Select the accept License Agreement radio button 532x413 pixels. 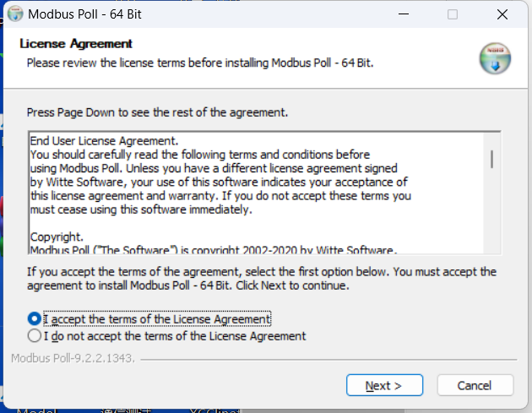click(35, 318)
